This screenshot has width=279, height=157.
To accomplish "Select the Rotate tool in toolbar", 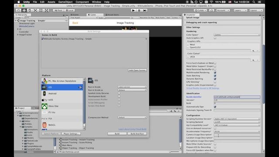I will coord(30,10).
